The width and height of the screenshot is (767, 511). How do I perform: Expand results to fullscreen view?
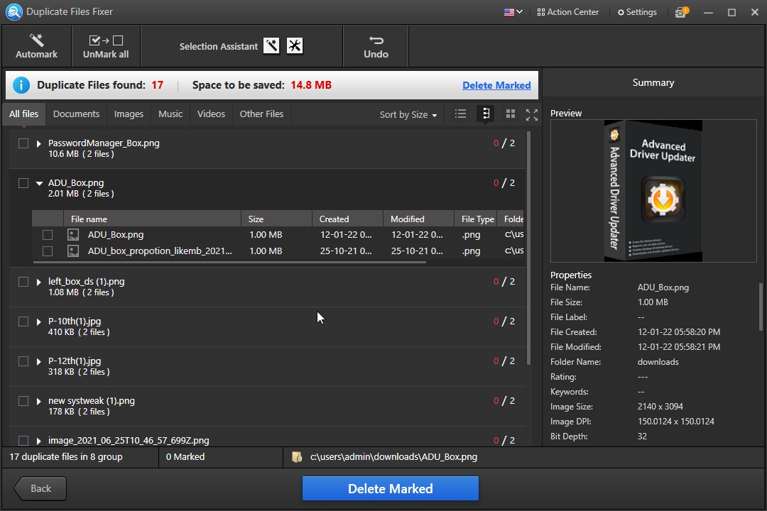pyautogui.click(x=531, y=114)
